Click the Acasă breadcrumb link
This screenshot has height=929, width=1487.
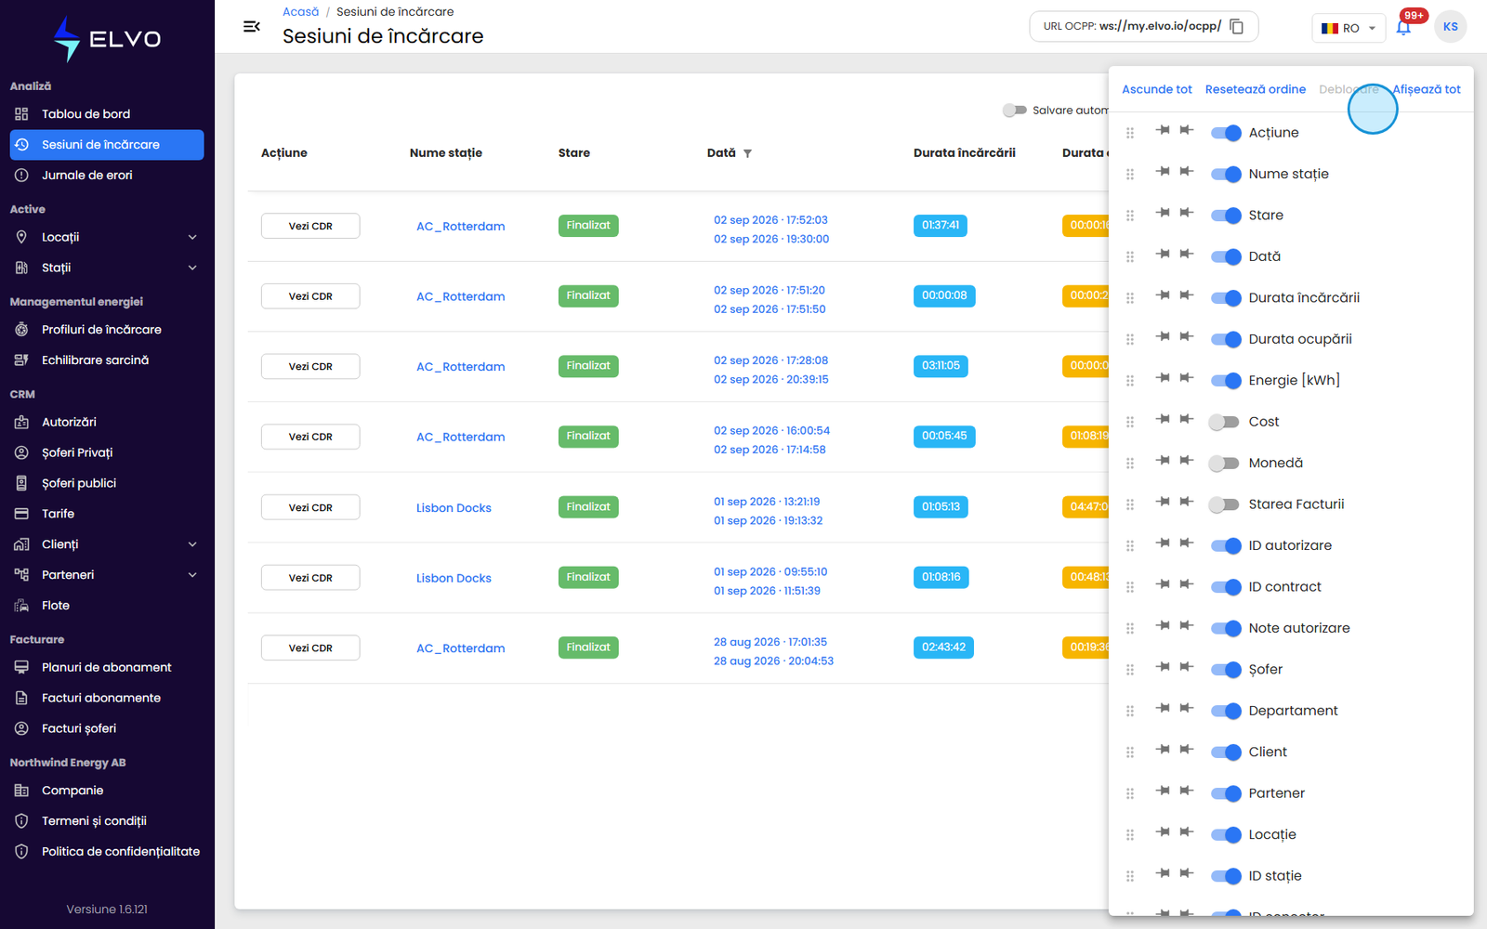300,12
